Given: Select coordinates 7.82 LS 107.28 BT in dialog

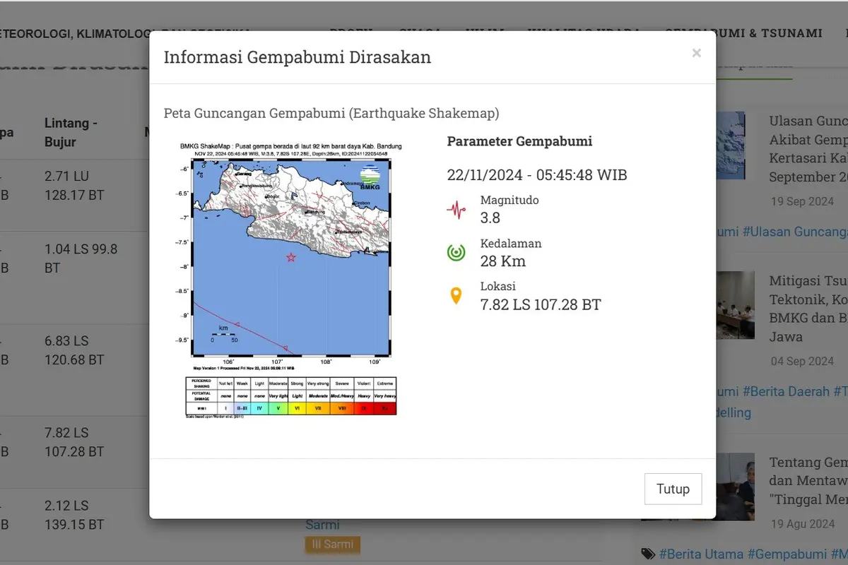Looking at the screenshot, I should (x=541, y=304).
